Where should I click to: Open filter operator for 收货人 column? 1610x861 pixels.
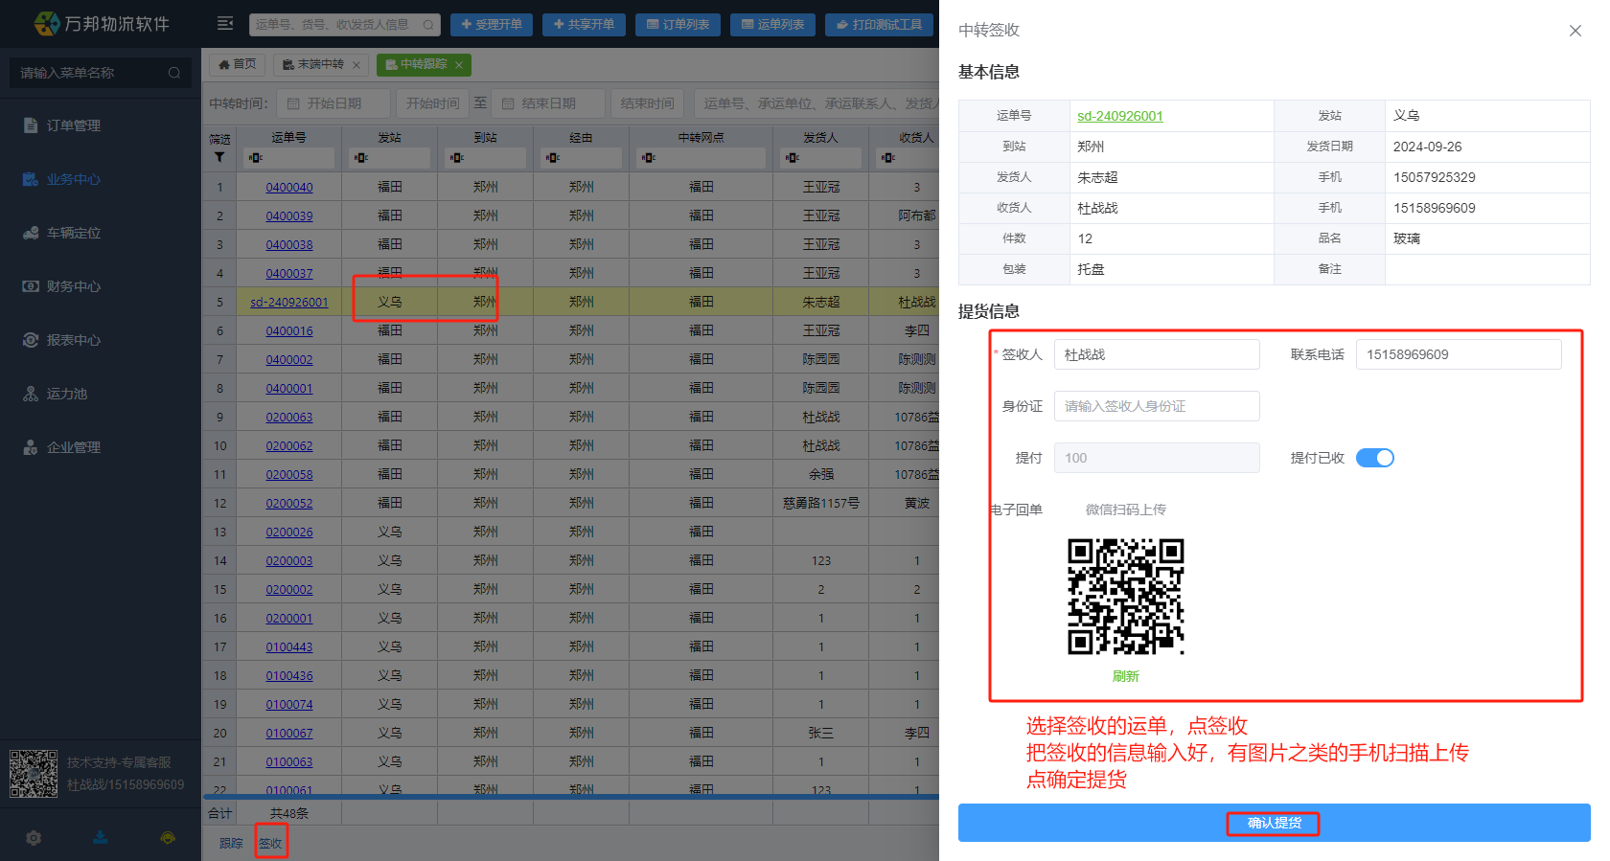(888, 158)
